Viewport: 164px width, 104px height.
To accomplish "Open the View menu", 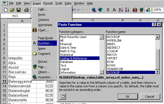I will pos(27,3).
